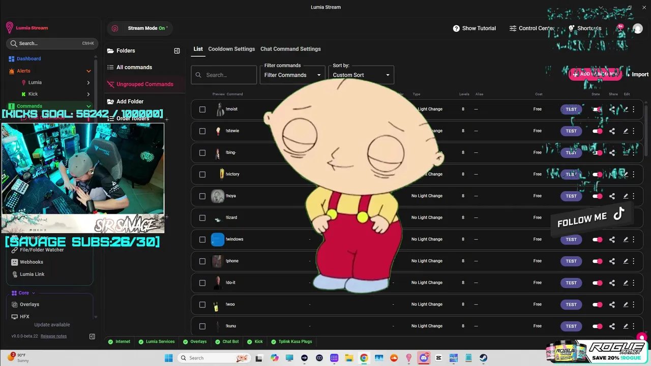The image size is (651, 366).
Task: Test the !phone command
Action: 571,261
